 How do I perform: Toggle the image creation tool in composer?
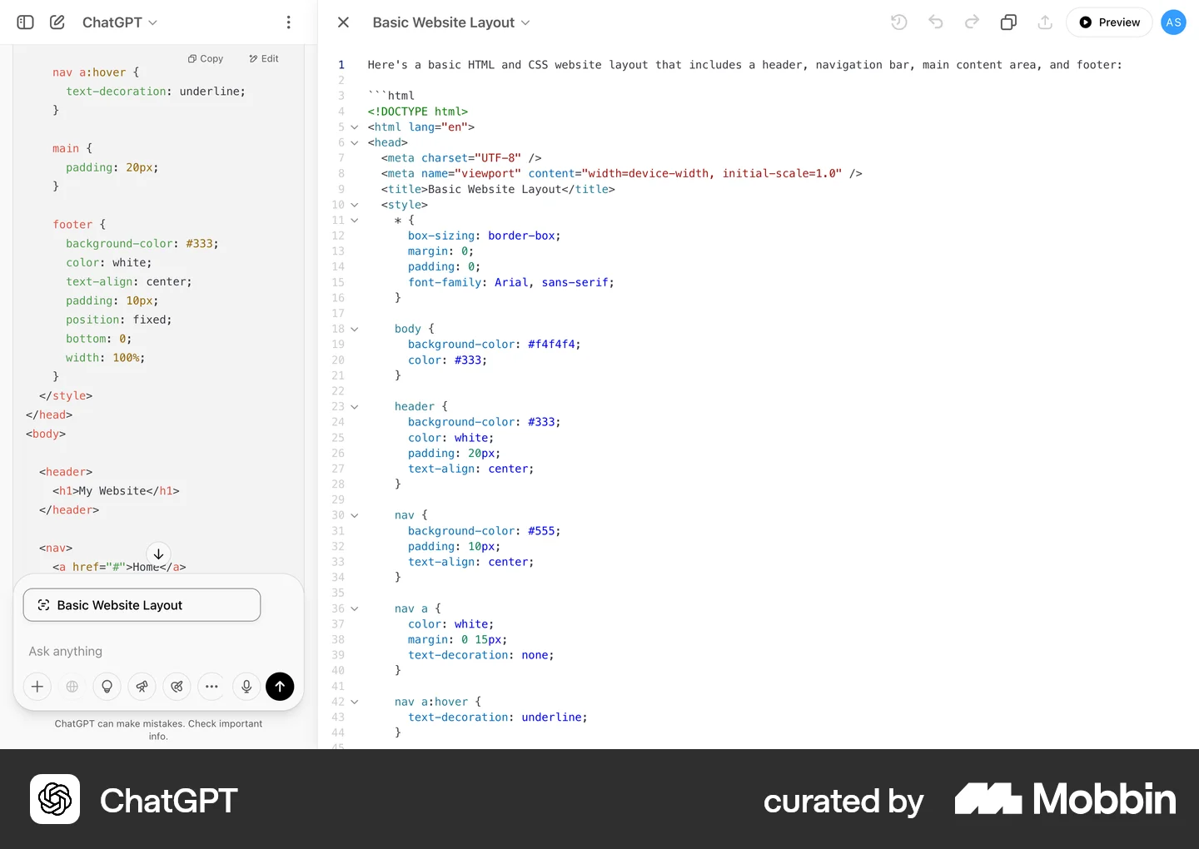pyautogui.click(x=177, y=687)
